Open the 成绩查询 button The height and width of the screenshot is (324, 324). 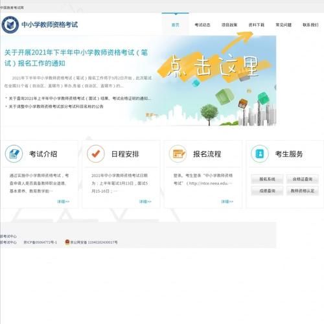point(267,191)
